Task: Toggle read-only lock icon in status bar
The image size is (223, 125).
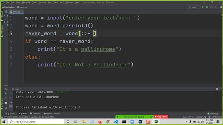Action: tap(205, 117)
